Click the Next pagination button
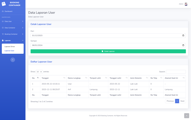The height and width of the screenshot is (120, 191). 182,101
